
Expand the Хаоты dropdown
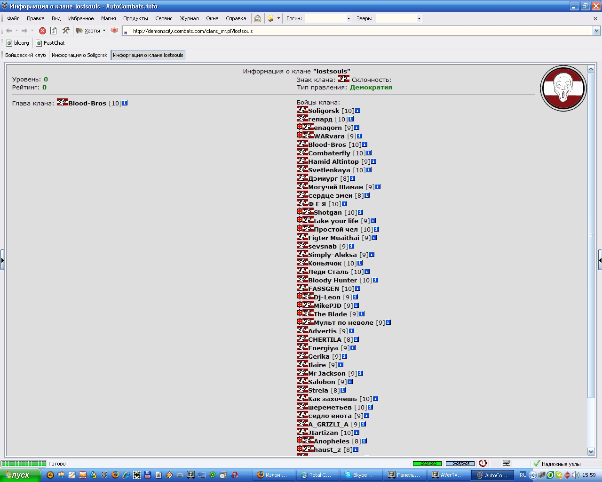click(104, 31)
